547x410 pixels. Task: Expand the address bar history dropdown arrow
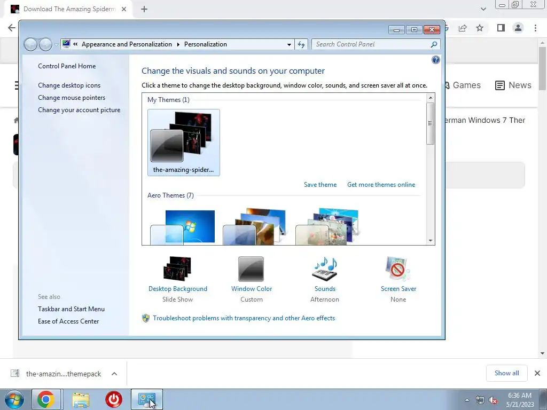tap(289, 45)
